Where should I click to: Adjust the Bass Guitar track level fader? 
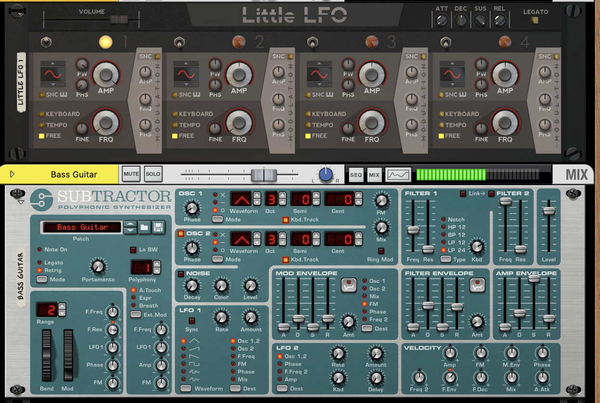click(264, 175)
